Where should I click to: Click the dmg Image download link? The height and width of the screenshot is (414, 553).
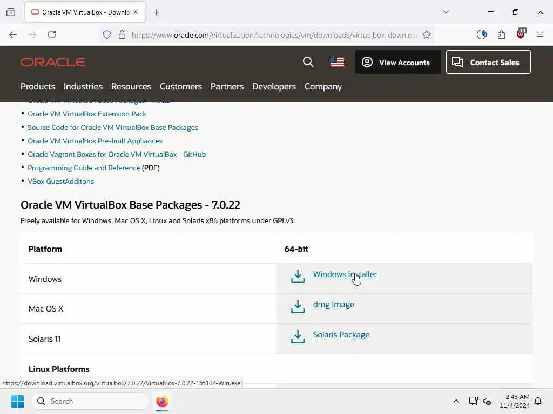point(333,305)
